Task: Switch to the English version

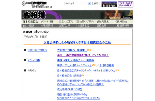Action: click(x=126, y=17)
